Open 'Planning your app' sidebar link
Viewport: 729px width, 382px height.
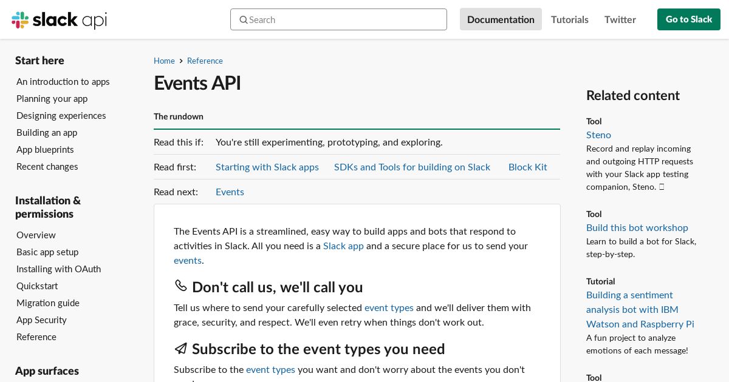52,98
